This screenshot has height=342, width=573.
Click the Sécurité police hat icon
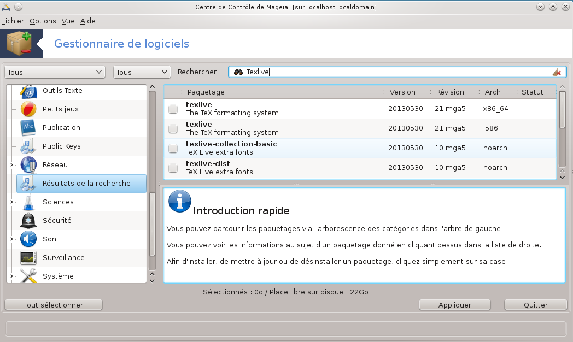(x=28, y=221)
